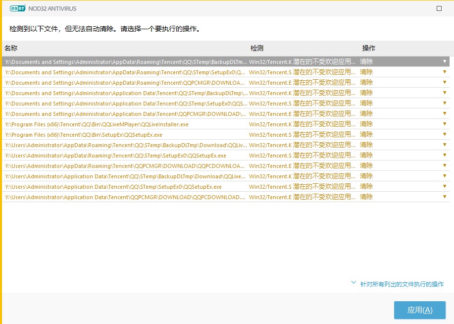Viewport: 454px width, 324px height.
Task: Select path Users Administrator AppData Roaming SetupEx0 QQSetupEx.exe
Action: [x=115, y=156]
